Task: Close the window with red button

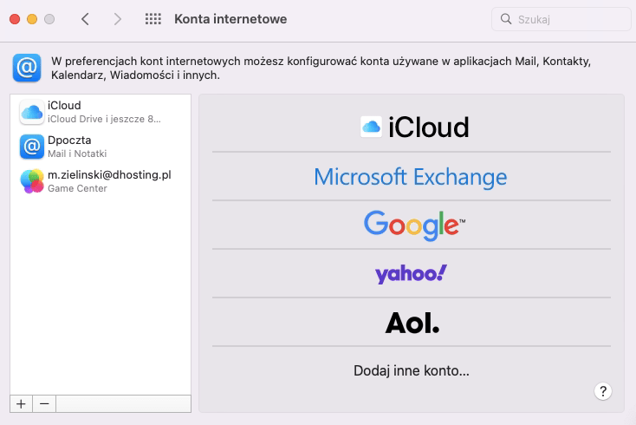Action: pyautogui.click(x=15, y=19)
